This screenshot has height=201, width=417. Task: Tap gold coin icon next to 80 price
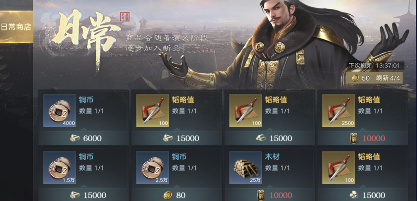click(x=167, y=196)
